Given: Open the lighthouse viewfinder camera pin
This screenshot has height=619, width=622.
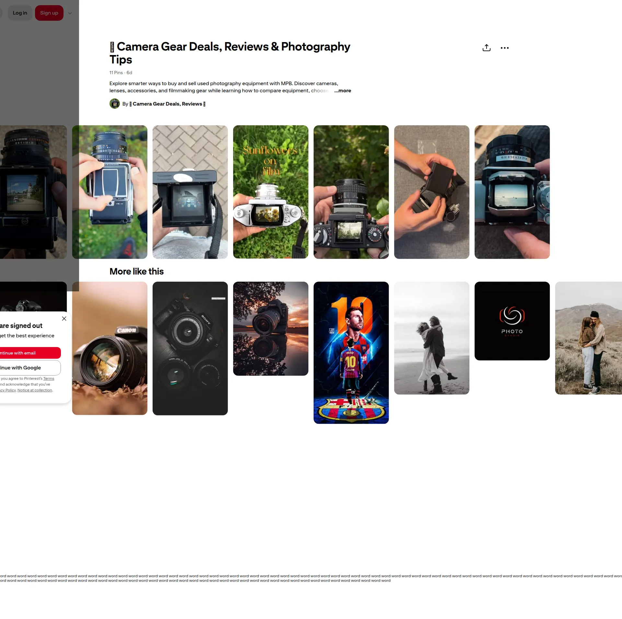Looking at the screenshot, I should tap(33, 192).
